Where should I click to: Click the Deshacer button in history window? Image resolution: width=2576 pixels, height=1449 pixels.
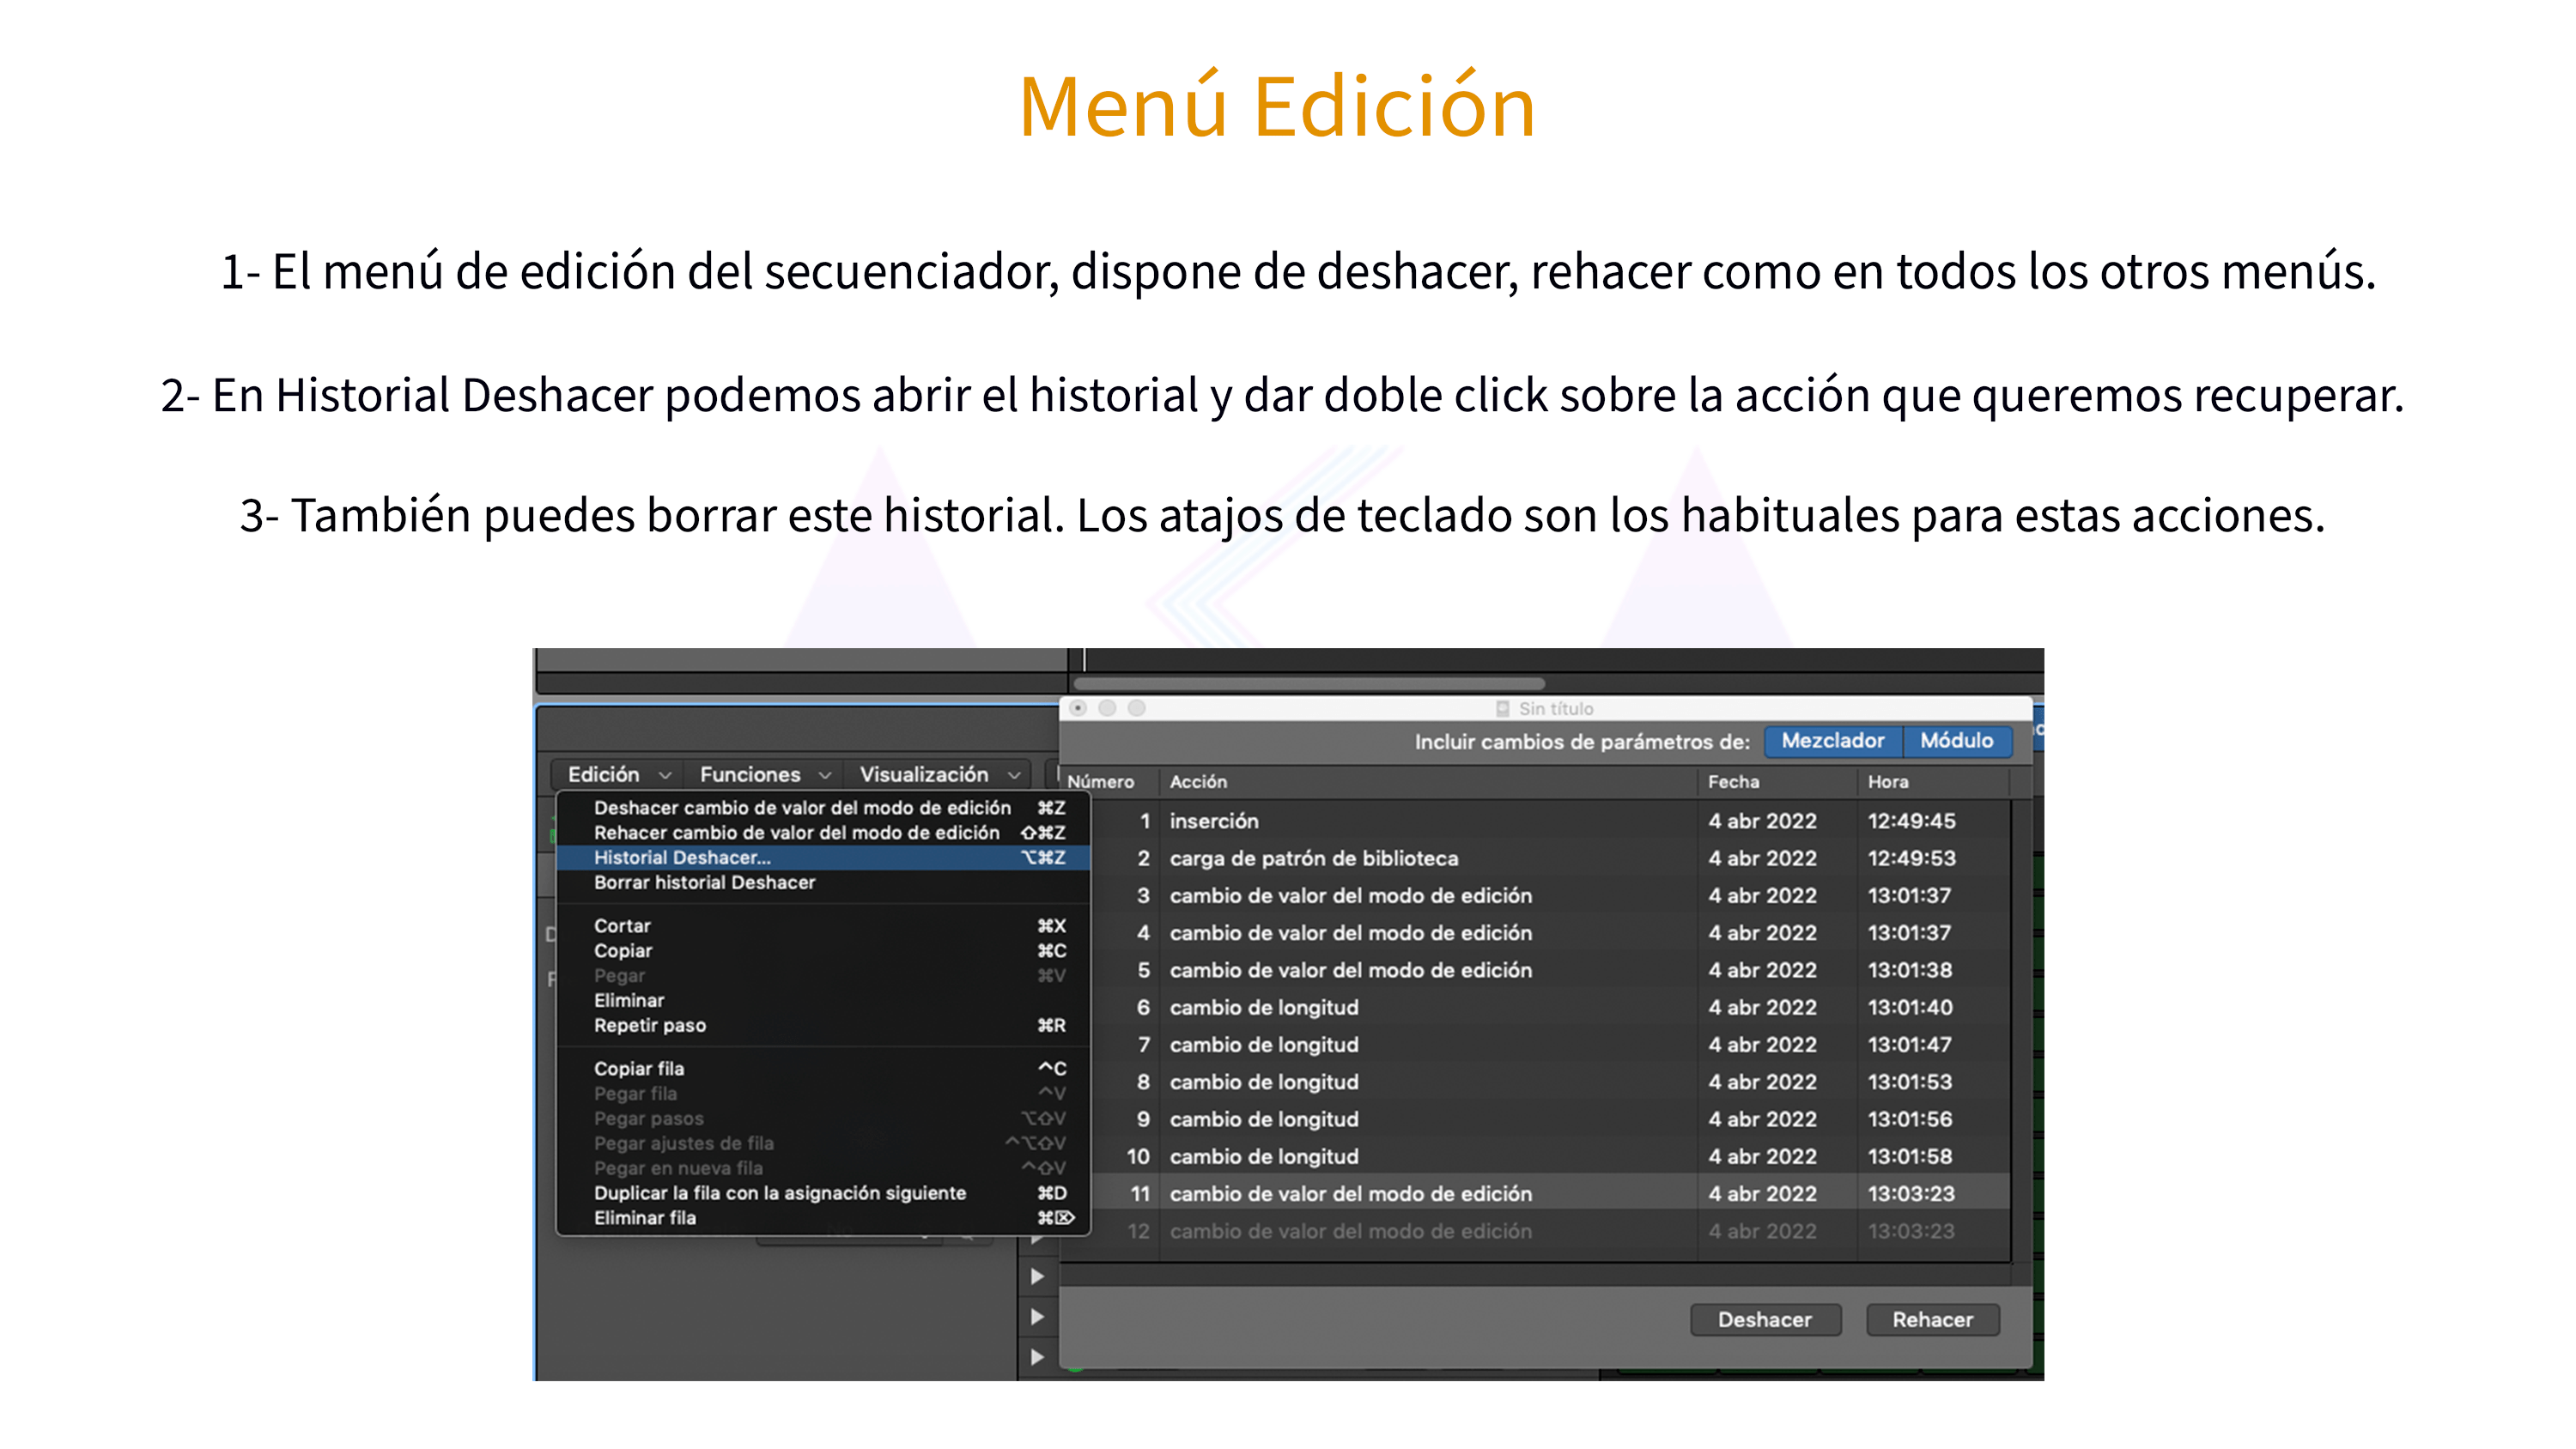[1765, 1320]
